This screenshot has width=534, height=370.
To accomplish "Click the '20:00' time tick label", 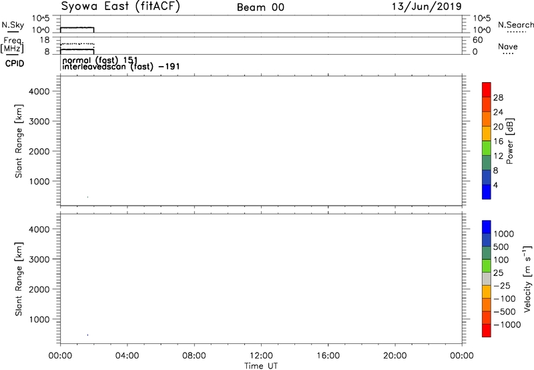I will (x=395, y=356).
